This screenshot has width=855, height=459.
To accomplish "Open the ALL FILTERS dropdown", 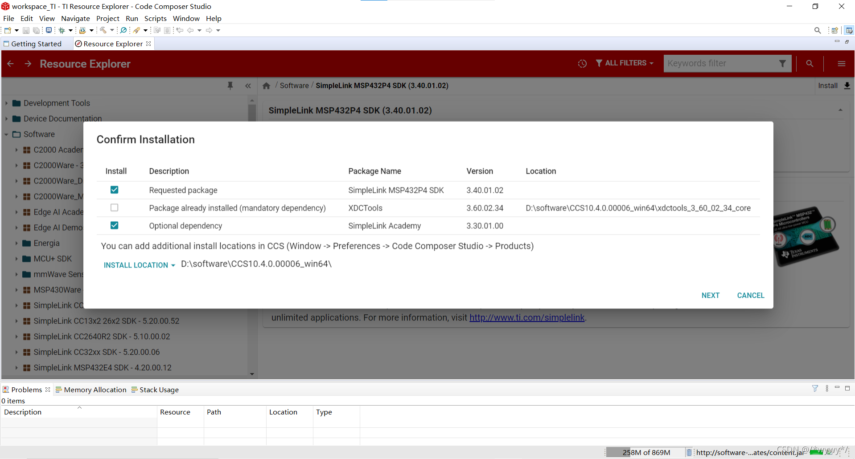I will (x=625, y=63).
